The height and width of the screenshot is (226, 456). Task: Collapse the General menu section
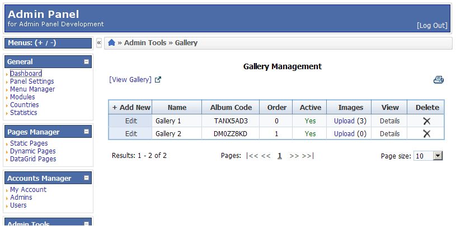pos(86,62)
